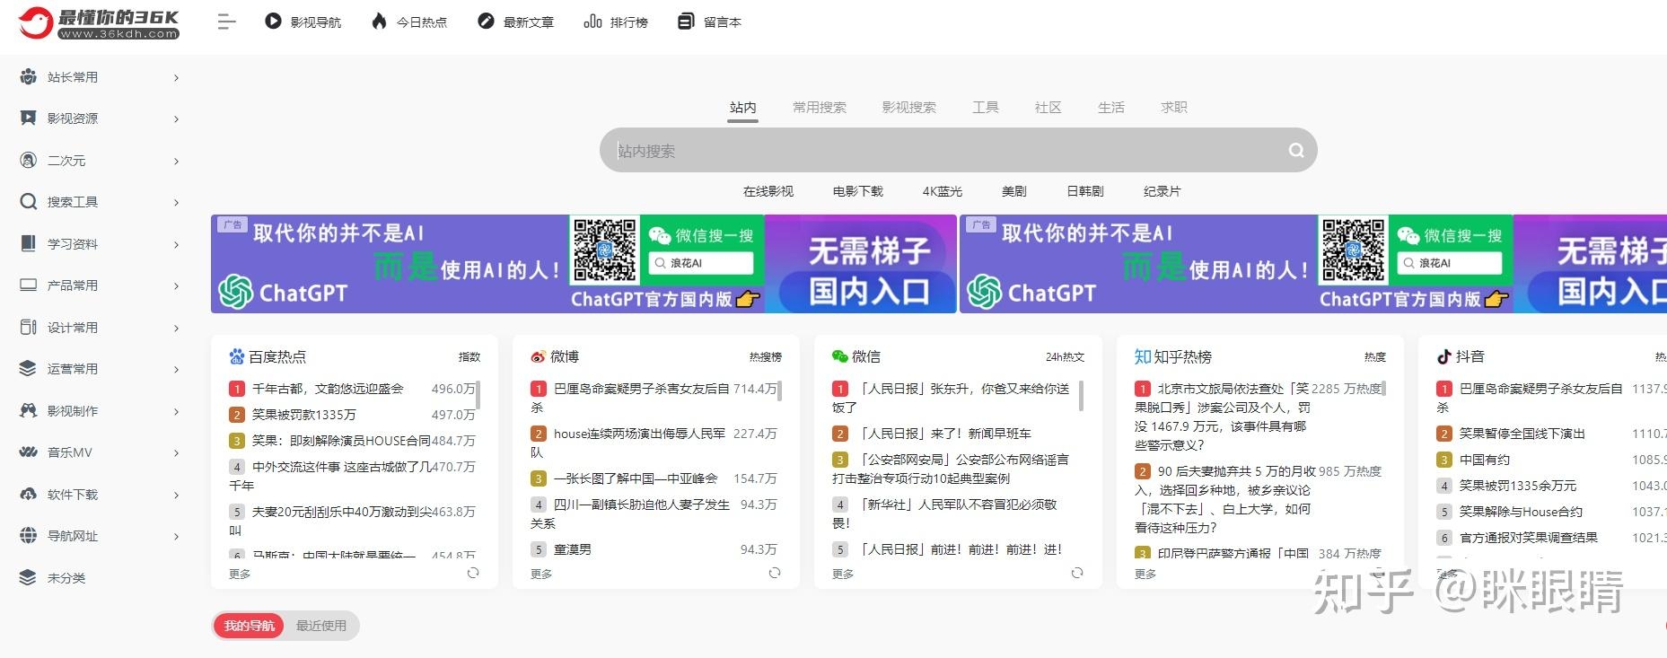Open the second ChatGPT ad banner
The image size is (1667, 658).
pos(1313,264)
